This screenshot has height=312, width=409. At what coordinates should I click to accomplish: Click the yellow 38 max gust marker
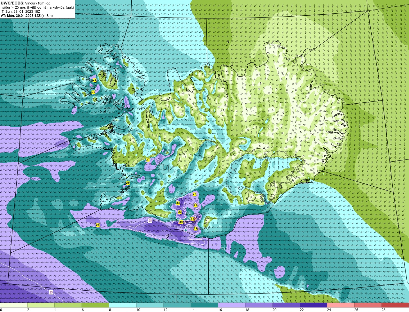[x=181, y=222]
